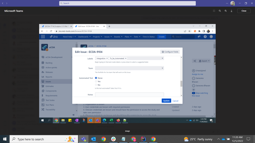Go forward using Teams forward arrow
Image resolution: width=255 pixels, height=143 pixels.
coord(7,3)
